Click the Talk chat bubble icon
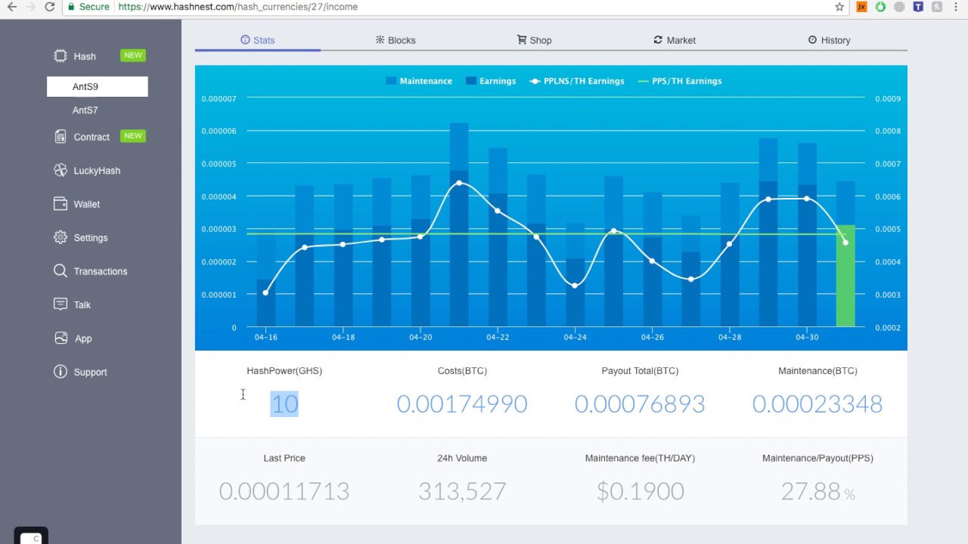968x544 pixels. pyautogui.click(x=60, y=304)
